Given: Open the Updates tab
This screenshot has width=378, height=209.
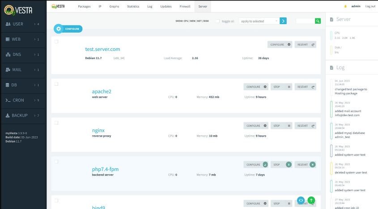Looking at the screenshot, I should (166, 7).
